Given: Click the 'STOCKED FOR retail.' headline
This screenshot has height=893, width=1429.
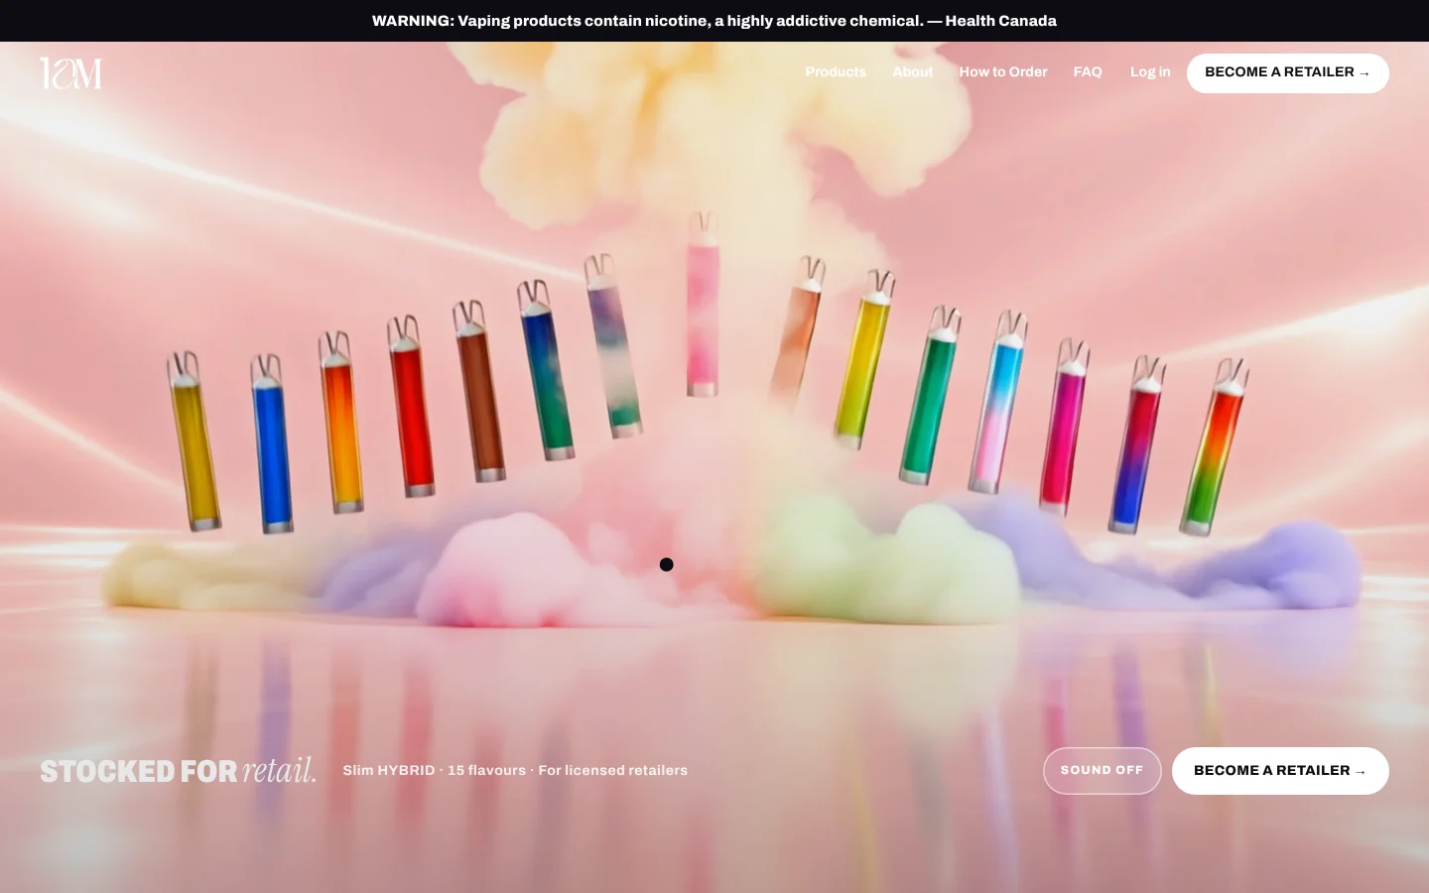Looking at the screenshot, I should click(x=179, y=771).
